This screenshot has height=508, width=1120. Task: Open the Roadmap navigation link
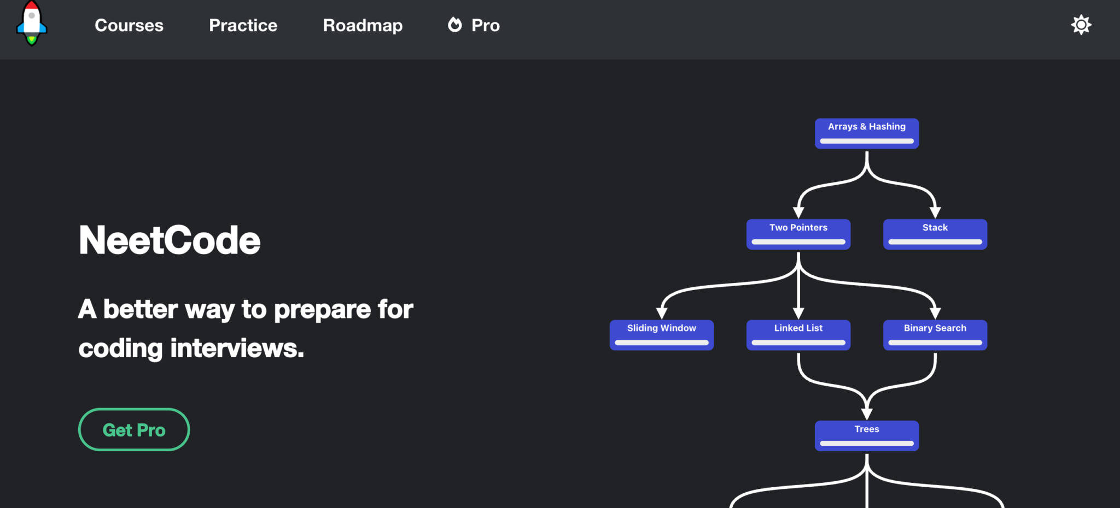pos(363,25)
